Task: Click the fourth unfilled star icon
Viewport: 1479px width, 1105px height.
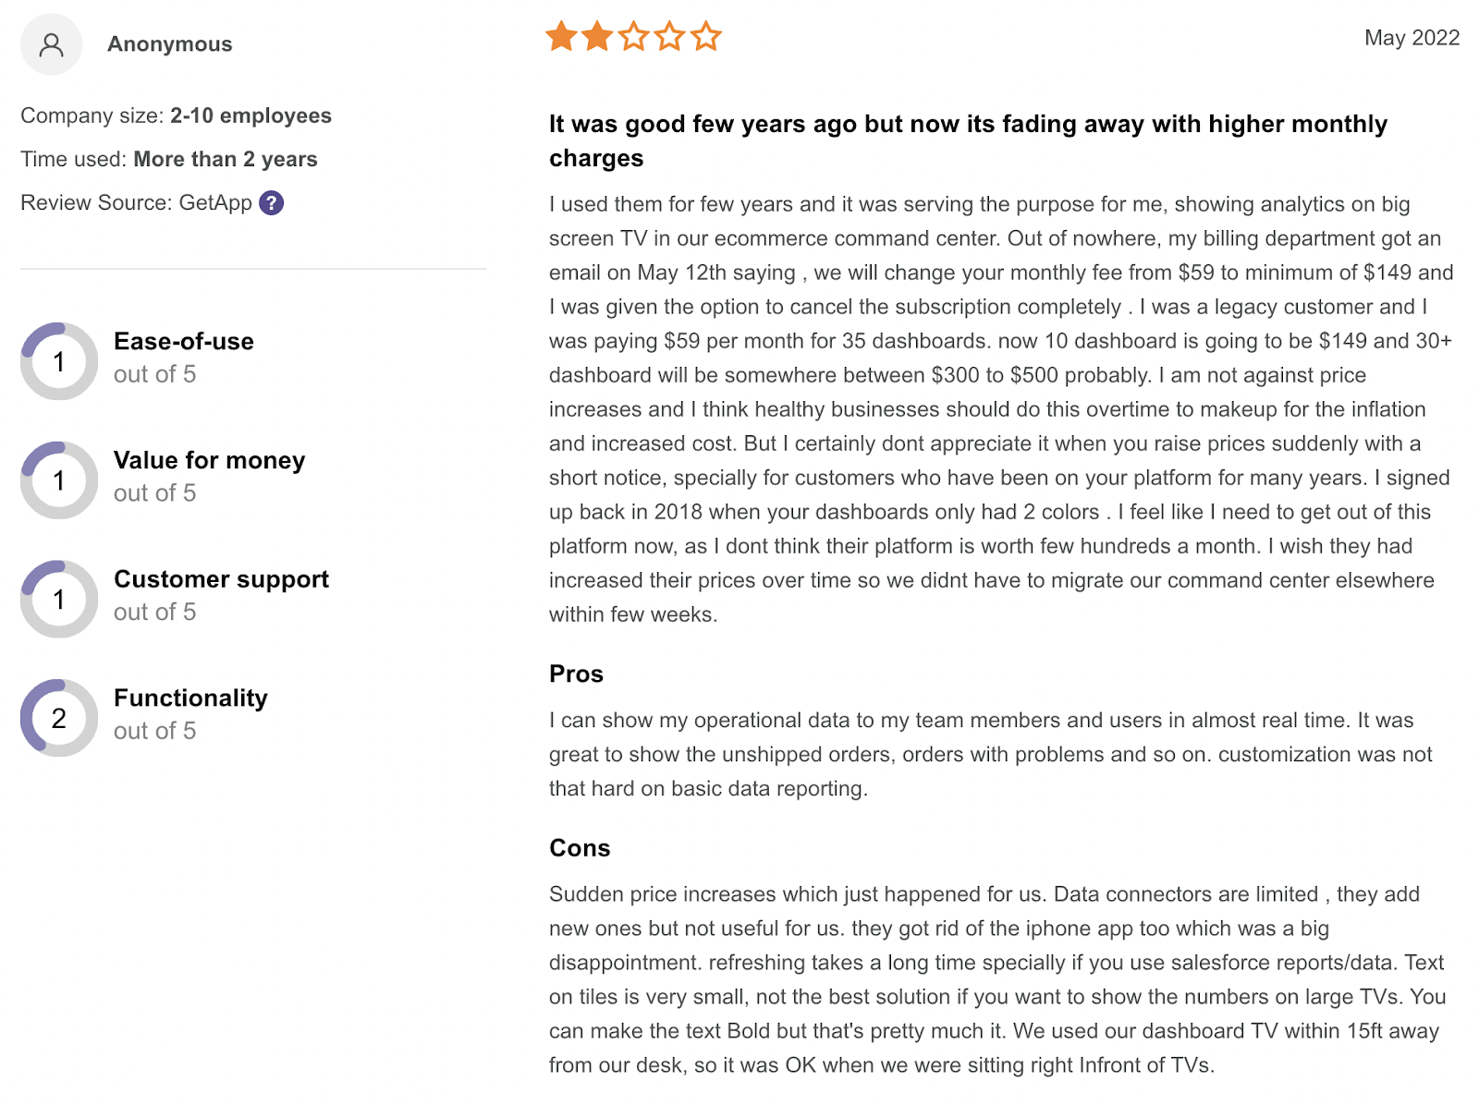Action: tap(672, 36)
